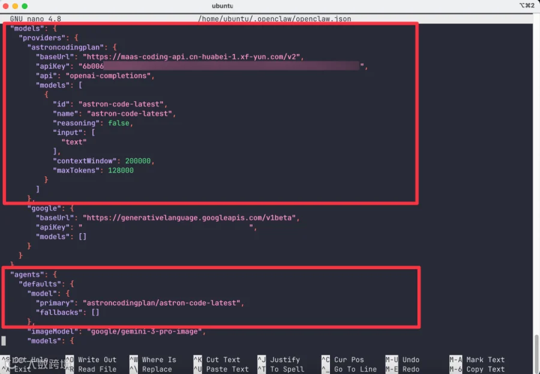Click the "reasoning": false line
540x374 pixels.
[x=93, y=123]
